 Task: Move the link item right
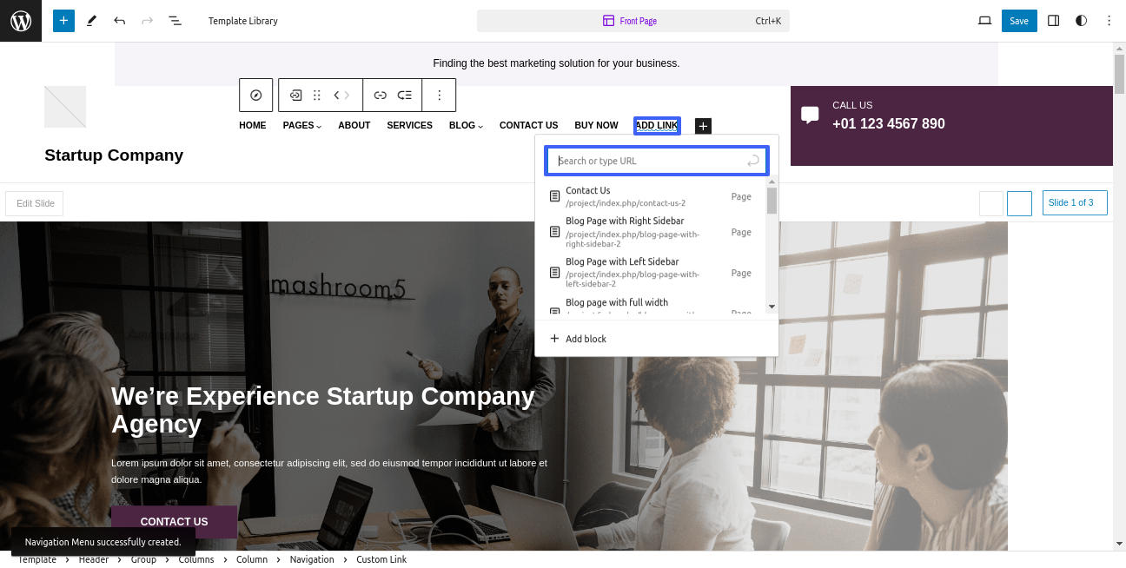(348, 96)
